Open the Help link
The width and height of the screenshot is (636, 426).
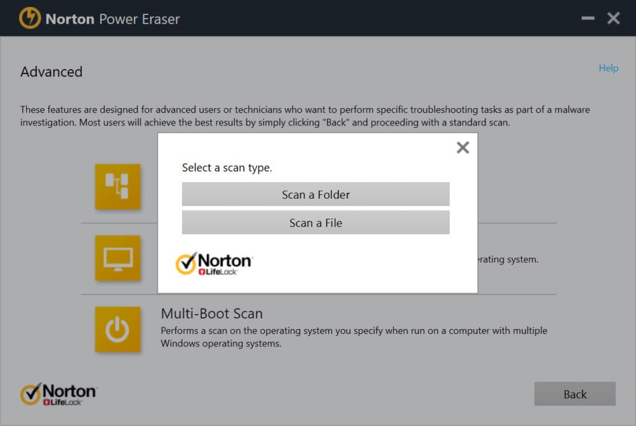[608, 68]
